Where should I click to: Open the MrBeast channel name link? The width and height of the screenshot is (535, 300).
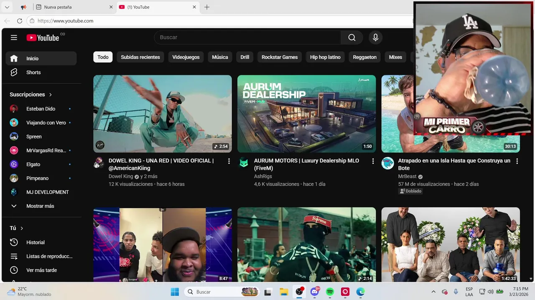point(407,176)
